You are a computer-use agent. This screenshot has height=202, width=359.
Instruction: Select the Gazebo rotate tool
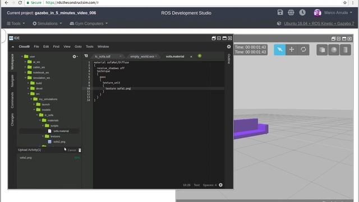(303, 49)
